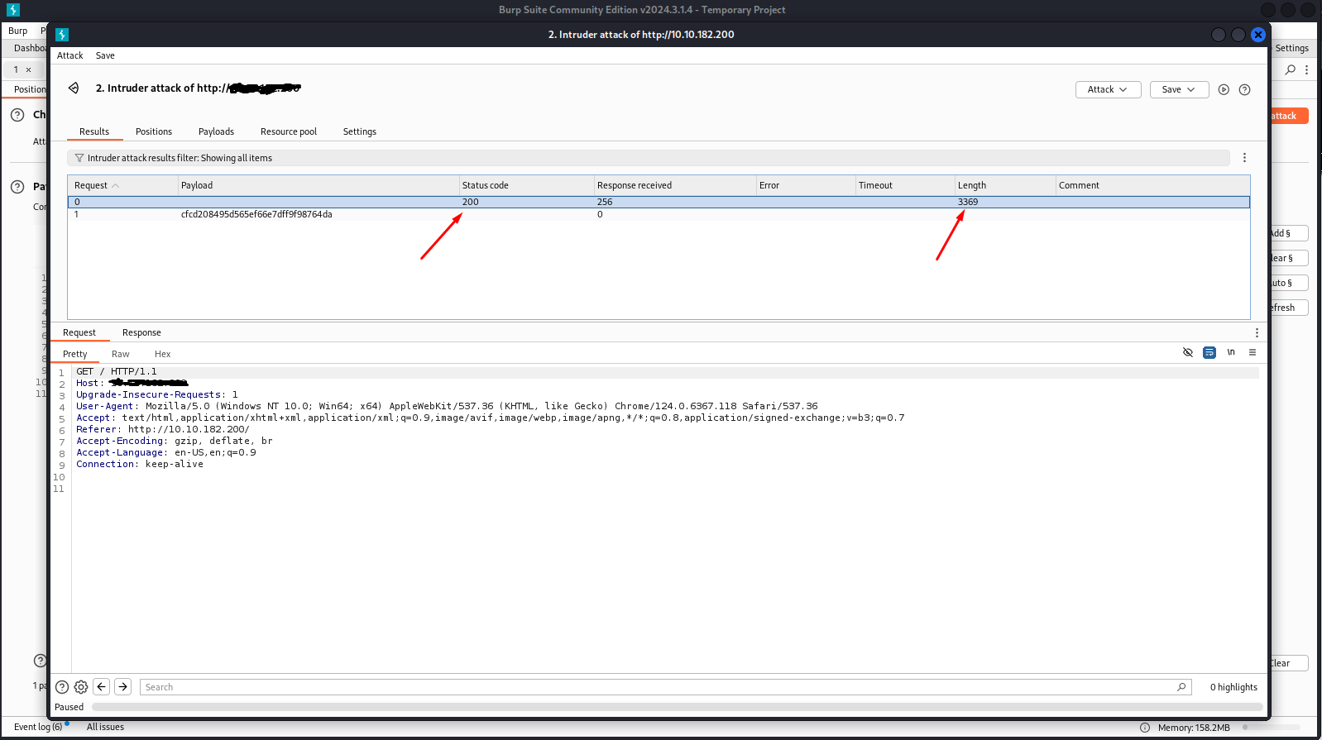This screenshot has height=740, width=1322.
Task: Click the Timeout column header
Action: coord(905,185)
